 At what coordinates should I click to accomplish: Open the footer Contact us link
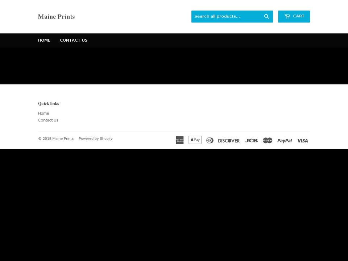click(48, 120)
